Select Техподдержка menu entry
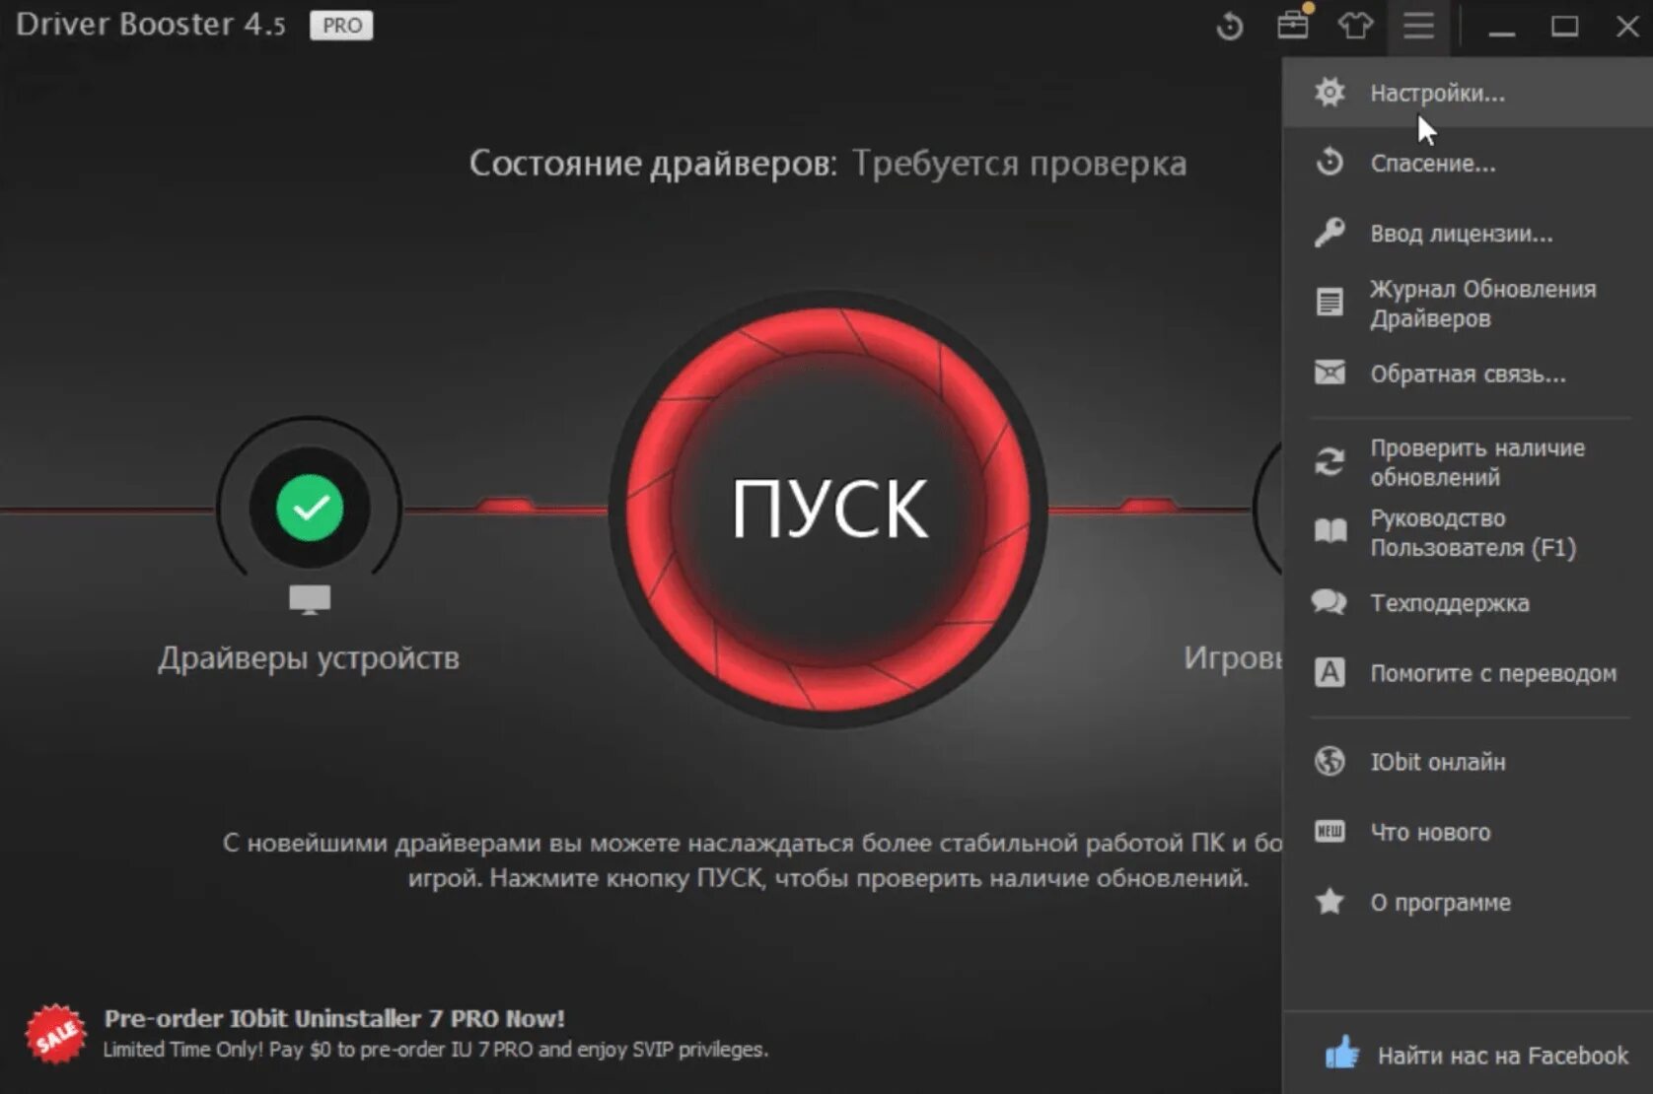1653x1094 pixels. tap(1468, 602)
